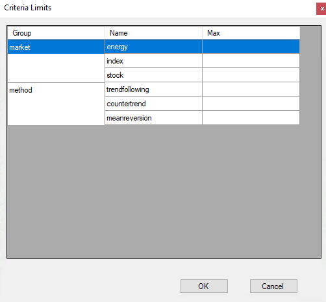Edit the Max value for stock
Image resolution: width=326 pixels, height=302 pixels.
tap(251, 75)
